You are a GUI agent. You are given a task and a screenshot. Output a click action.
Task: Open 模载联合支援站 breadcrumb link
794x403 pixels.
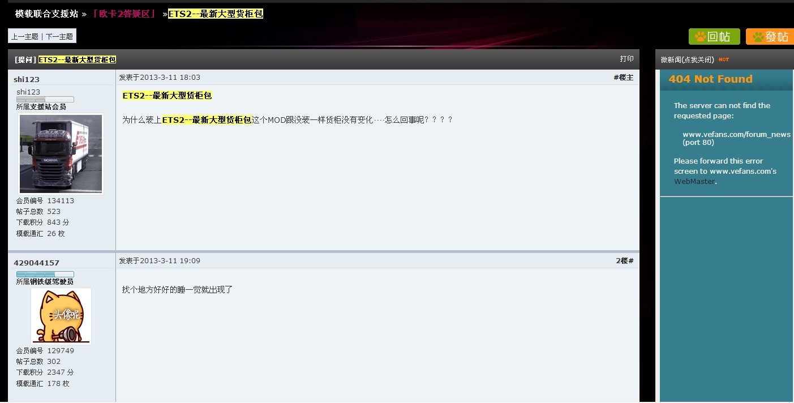[x=46, y=14]
